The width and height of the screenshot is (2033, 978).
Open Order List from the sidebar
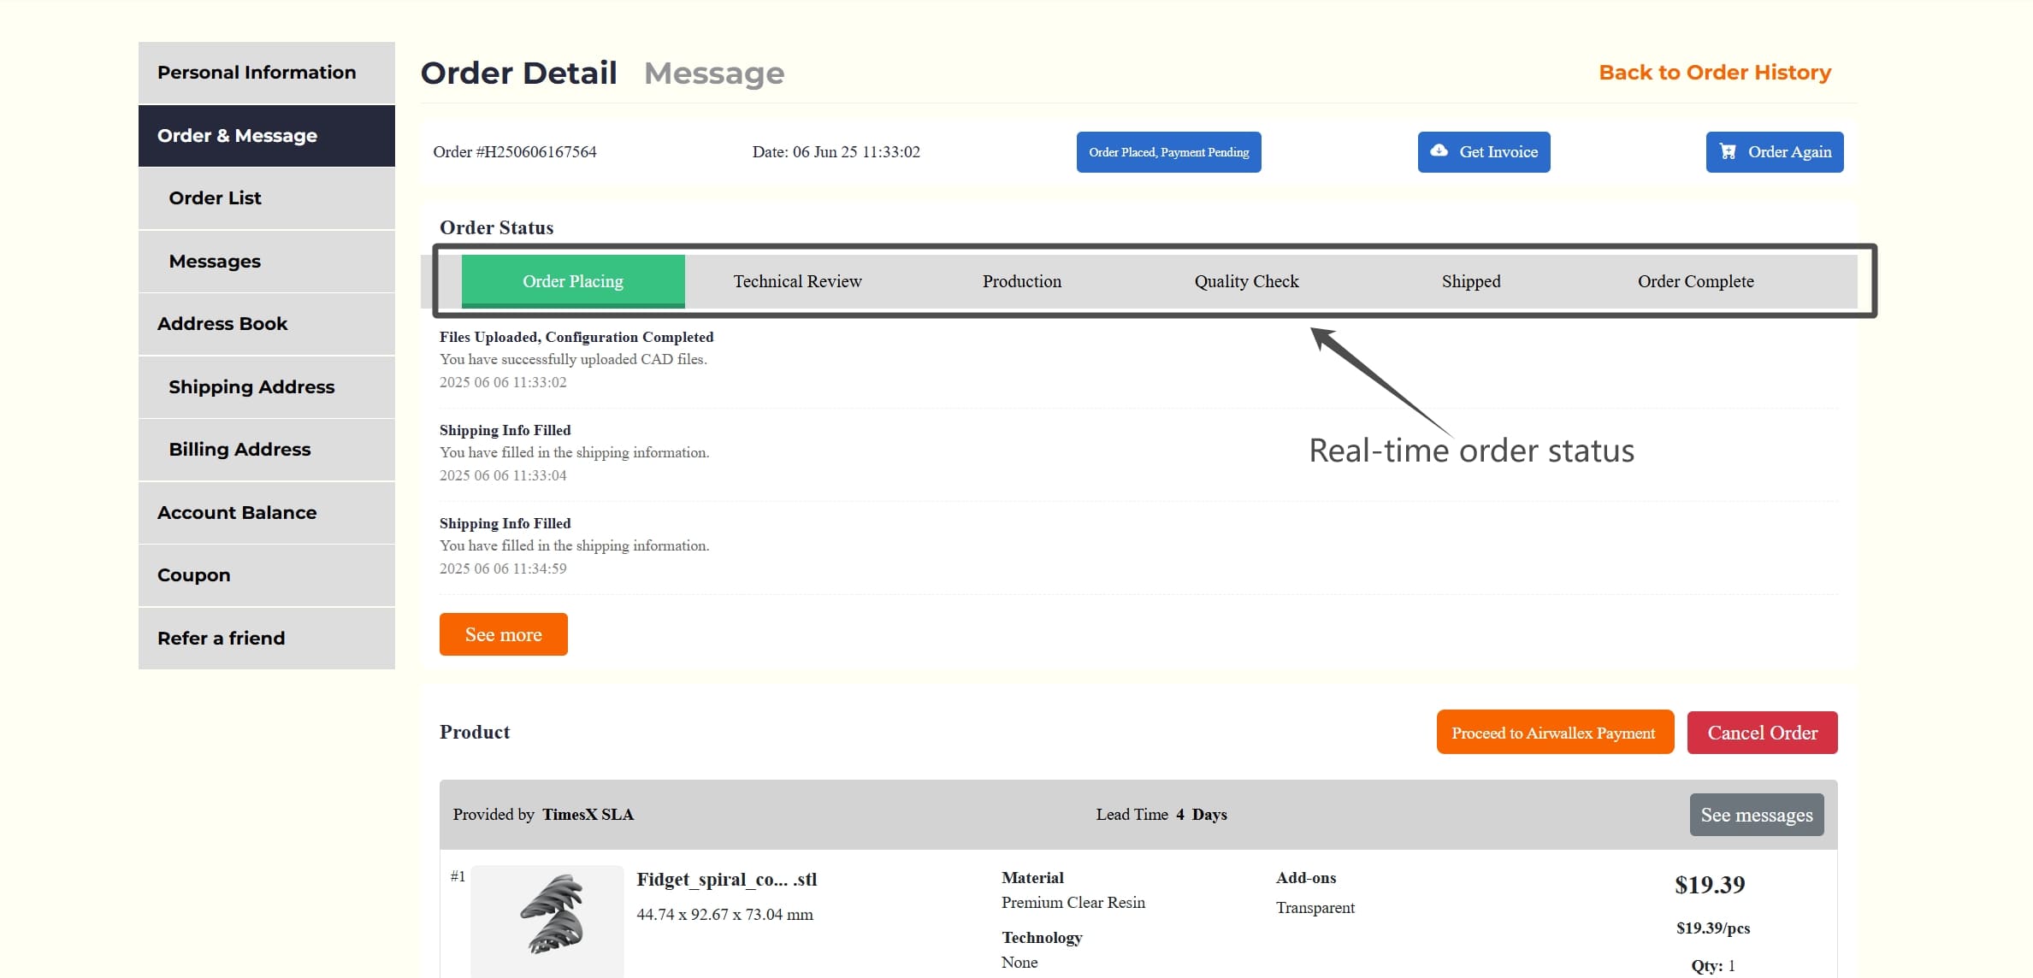click(x=215, y=197)
